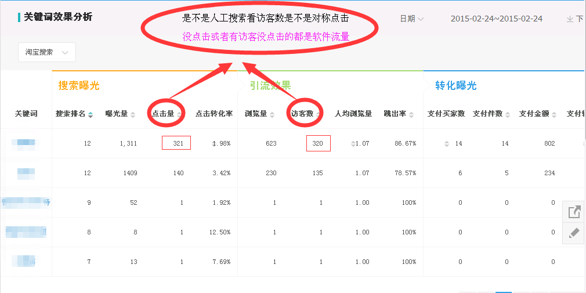Viewport: 586px width, 293px height.
Task: Click the 78.57% bounce rate cell
Action: pos(405,173)
